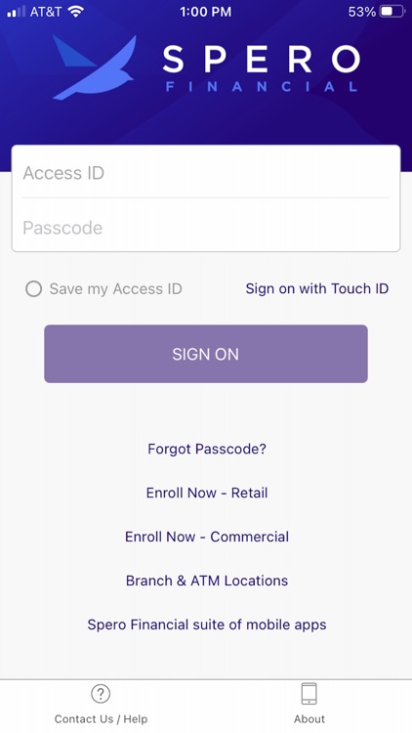Tap the phone device About icon

coord(309,694)
